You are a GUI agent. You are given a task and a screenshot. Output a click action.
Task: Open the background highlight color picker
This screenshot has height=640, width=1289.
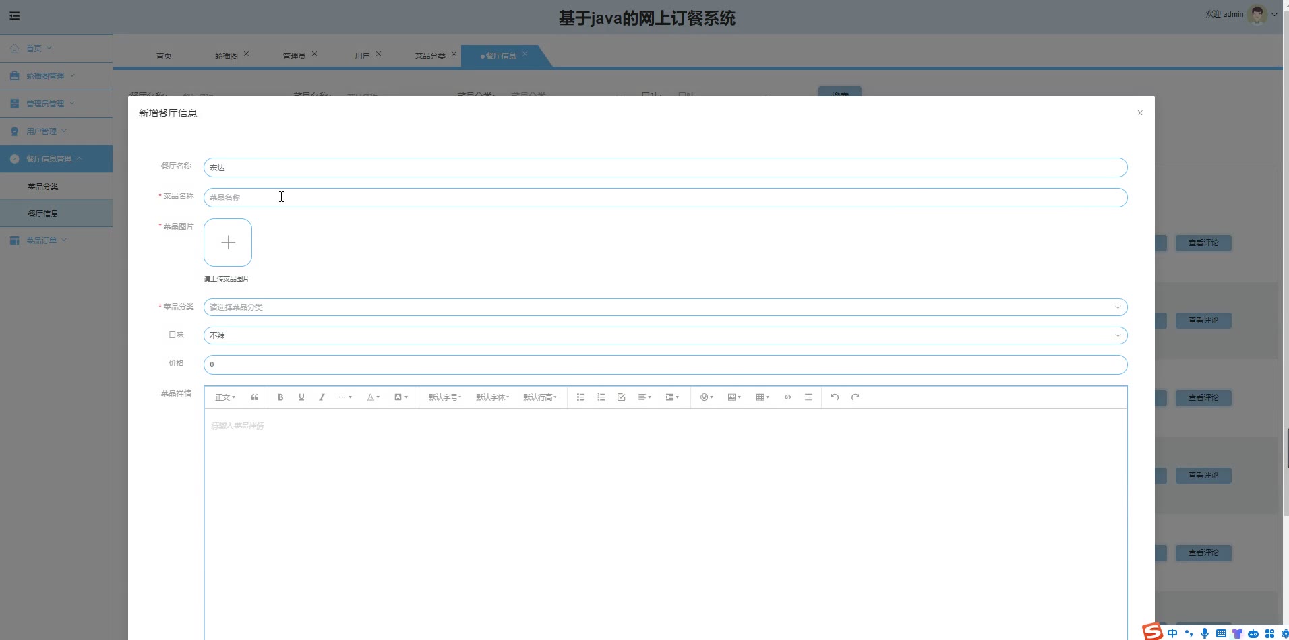pyautogui.click(x=401, y=397)
